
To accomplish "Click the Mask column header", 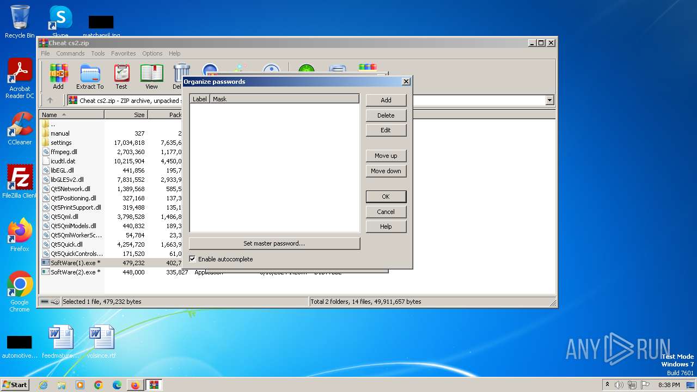I will coord(284,99).
